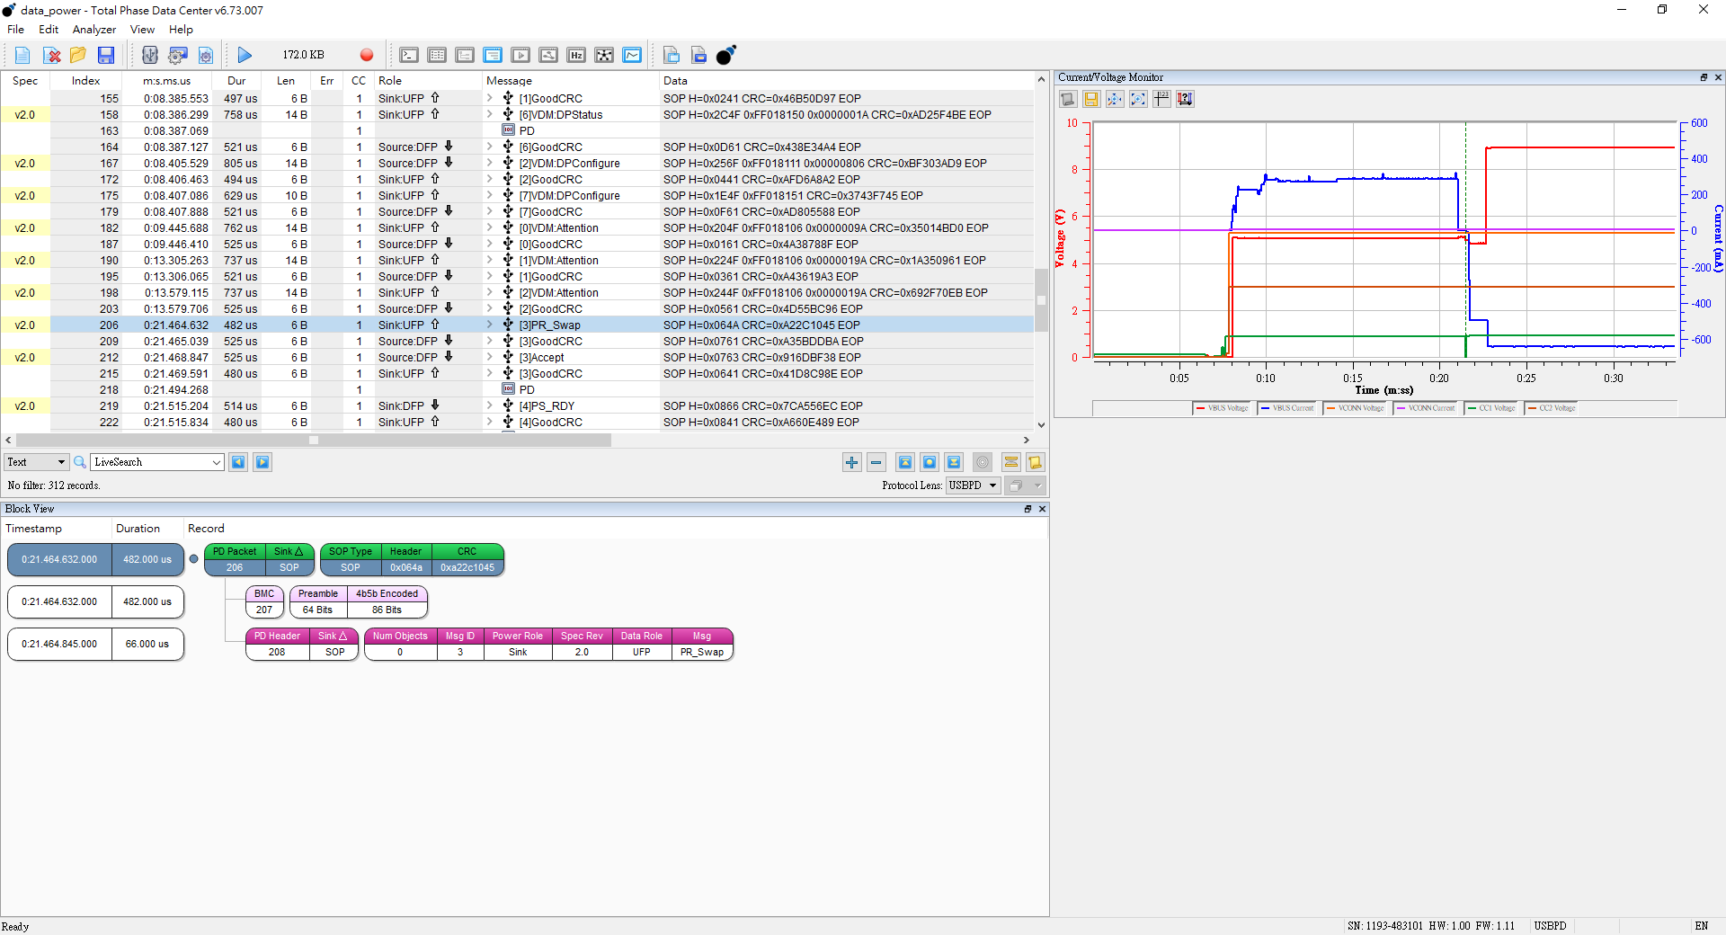Click the scroll-to-top hourglass icon
Screen dimensions: 1726x935
[905, 462]
